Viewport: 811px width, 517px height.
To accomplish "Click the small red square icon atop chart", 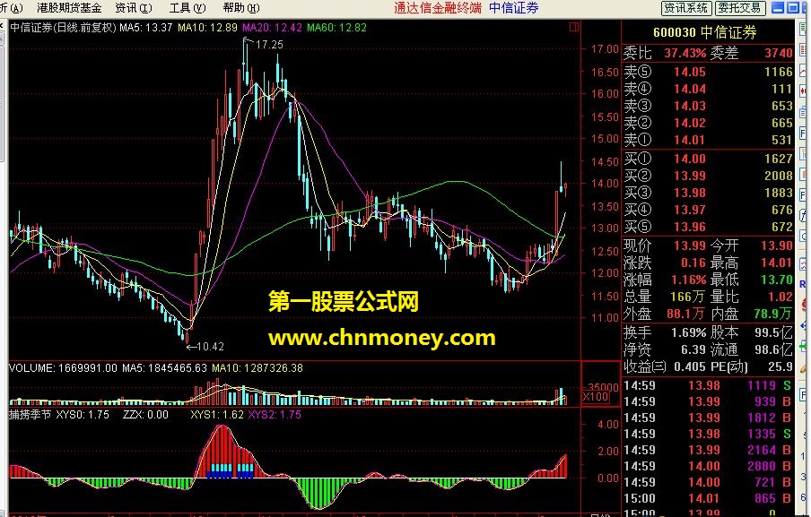I will [573, 27].
